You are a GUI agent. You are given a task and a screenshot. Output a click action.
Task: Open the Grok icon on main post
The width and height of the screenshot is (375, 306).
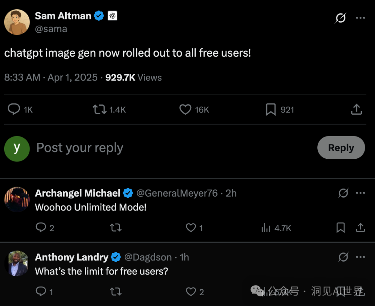click(x=340, y=18)
